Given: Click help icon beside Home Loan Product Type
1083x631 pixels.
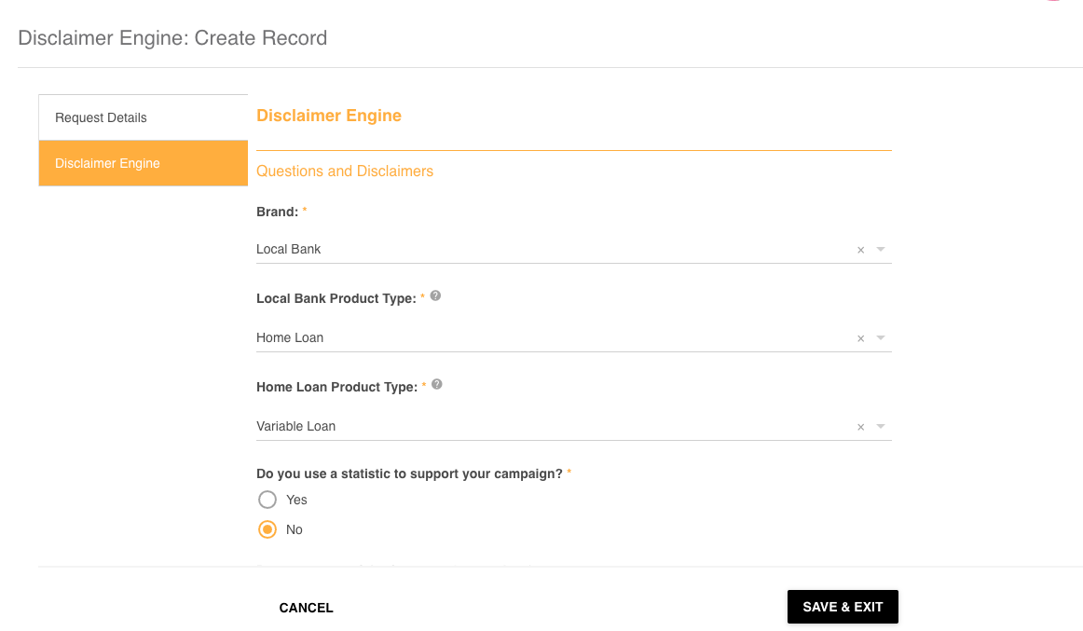Looking at the screenshot, I should tap(437, 384).
